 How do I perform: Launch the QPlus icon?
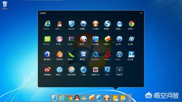click(x=107, y=69)
